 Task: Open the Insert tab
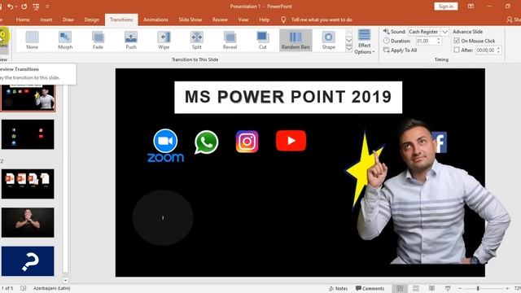(46, 20)
